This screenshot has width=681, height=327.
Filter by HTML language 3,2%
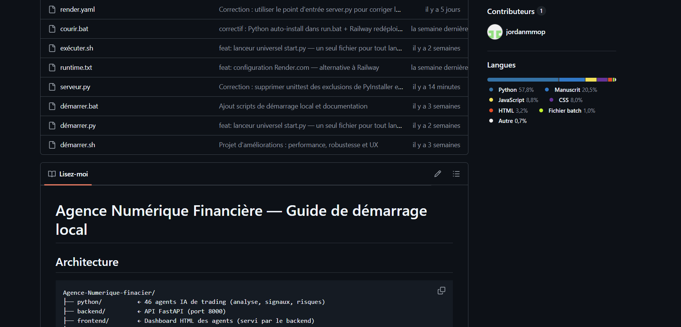point(509,111)
